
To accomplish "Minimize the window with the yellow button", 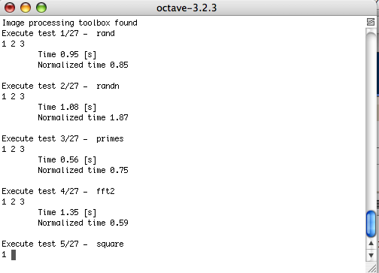I will pos(26,8).
